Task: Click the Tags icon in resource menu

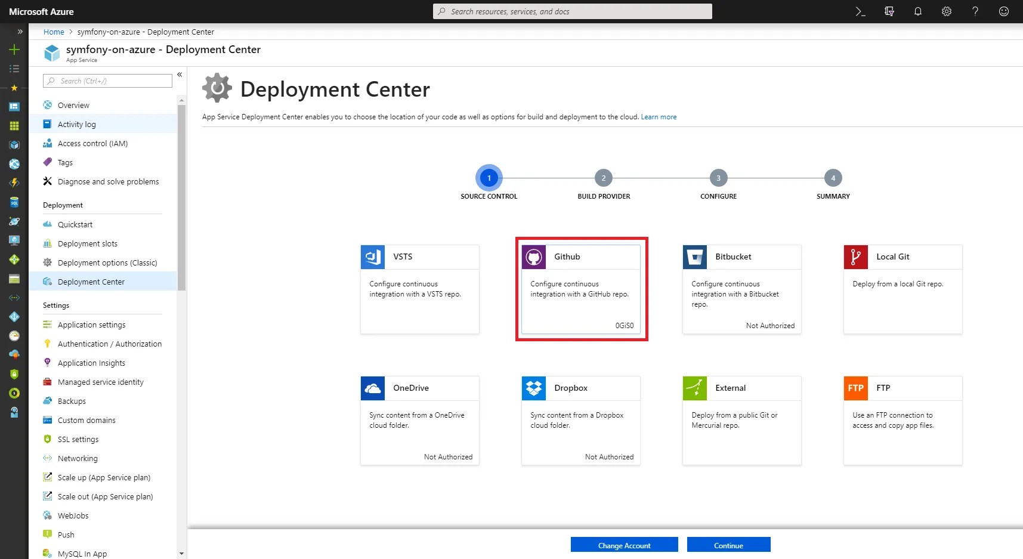Action: [48, 162]
